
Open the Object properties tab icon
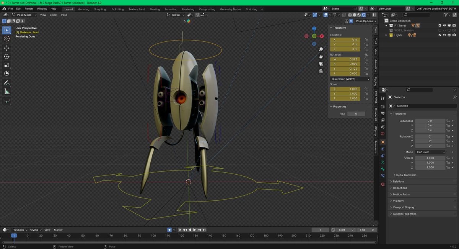(383, 142)
